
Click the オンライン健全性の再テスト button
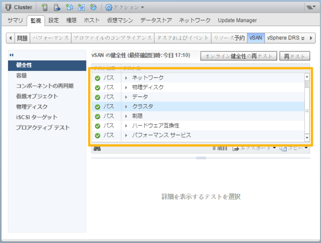[x=239, y=56]
